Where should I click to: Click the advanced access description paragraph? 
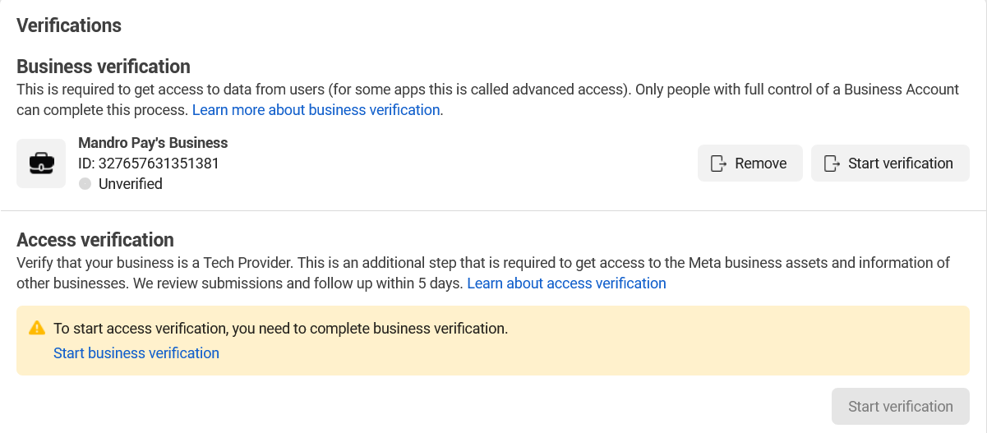click(488, 99)
